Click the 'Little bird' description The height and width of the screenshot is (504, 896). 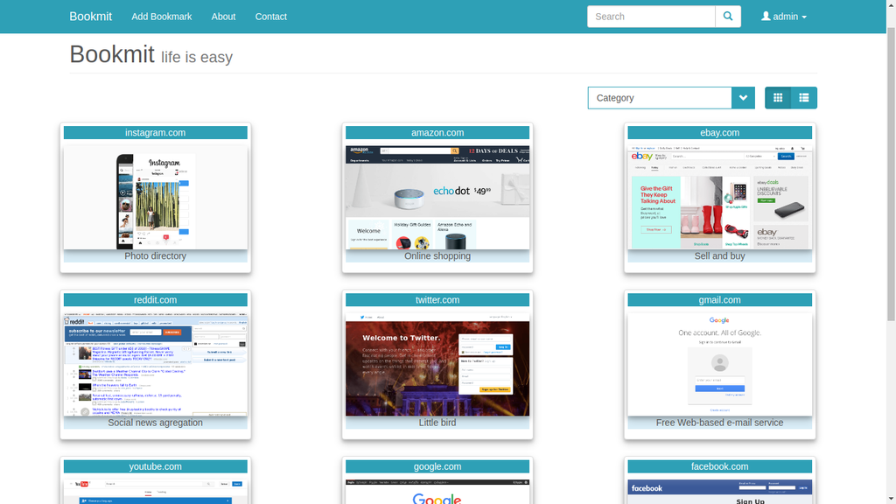pos(437,423)
